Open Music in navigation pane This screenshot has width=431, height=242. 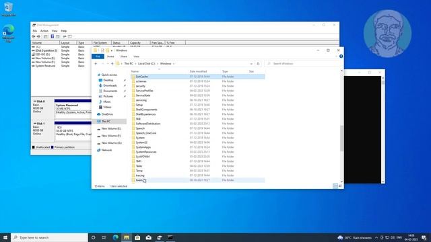coord(106,102)
